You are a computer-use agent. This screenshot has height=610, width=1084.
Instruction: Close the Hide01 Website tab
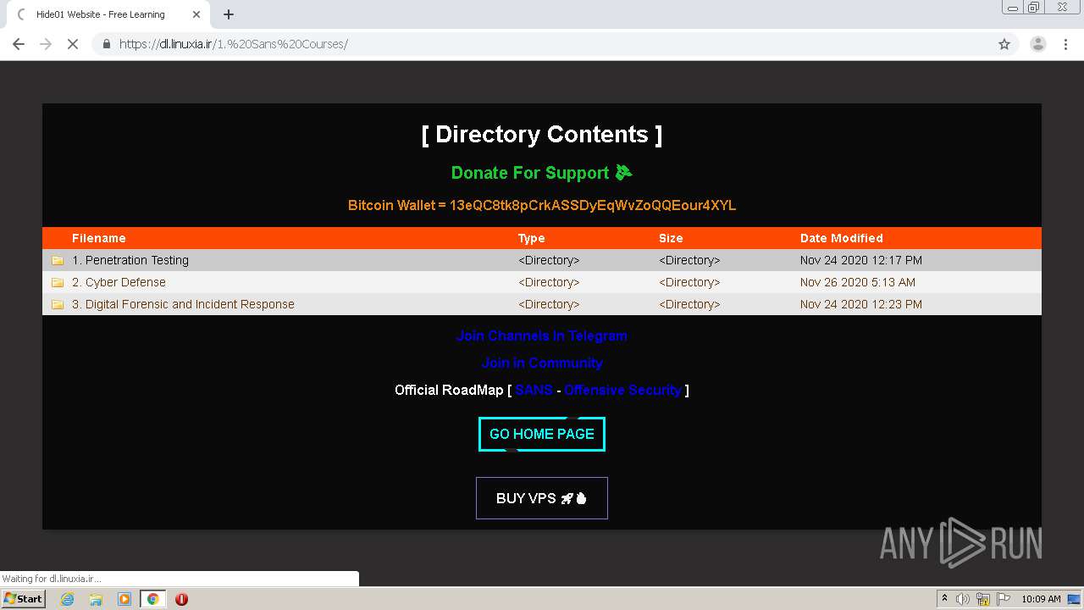[x=196, y=14]
